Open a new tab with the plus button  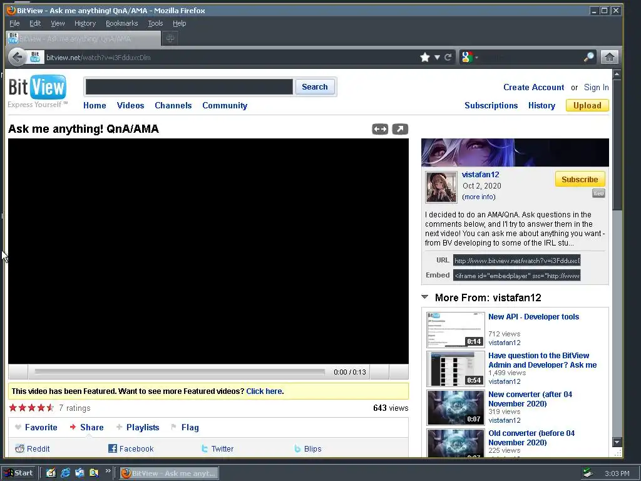pos(170,38)
